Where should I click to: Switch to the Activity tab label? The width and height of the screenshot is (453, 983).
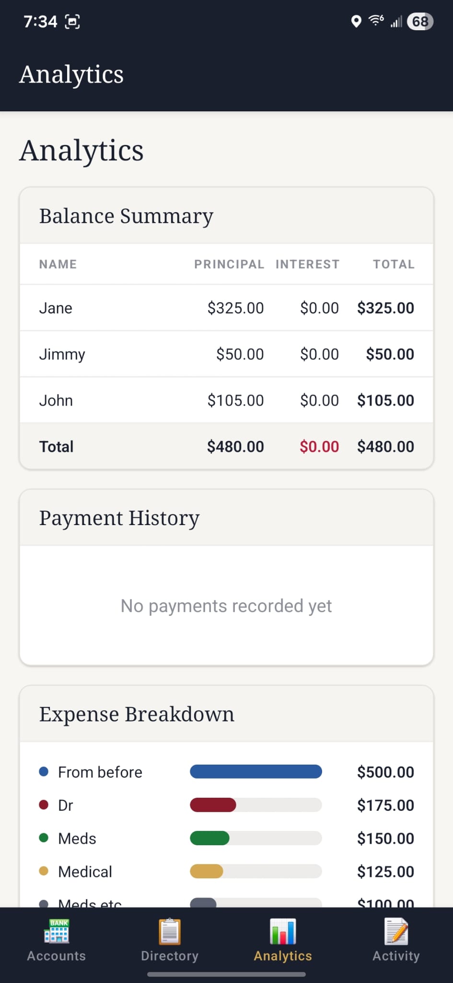(x=396, y=956)
